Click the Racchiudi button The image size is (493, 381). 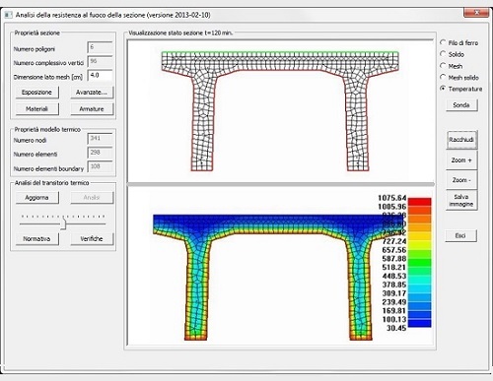[461, 140]
